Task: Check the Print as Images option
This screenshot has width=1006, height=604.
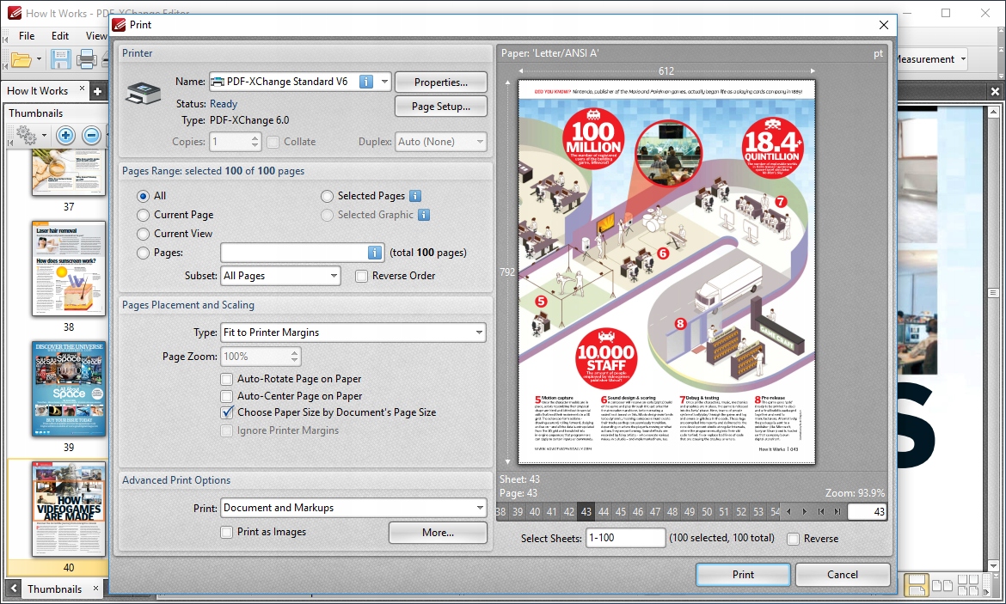Action: tap(227, 532)
